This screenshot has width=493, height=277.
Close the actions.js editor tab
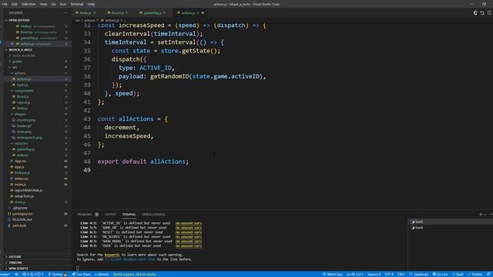[x=203, y=13]
